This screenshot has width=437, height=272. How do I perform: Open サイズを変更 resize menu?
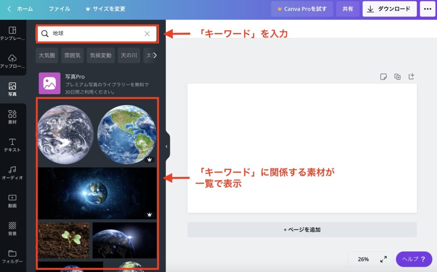pyautogui.click(x=105, y=9)
